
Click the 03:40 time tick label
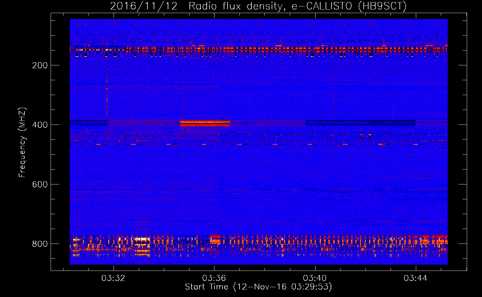coord(315,278)
